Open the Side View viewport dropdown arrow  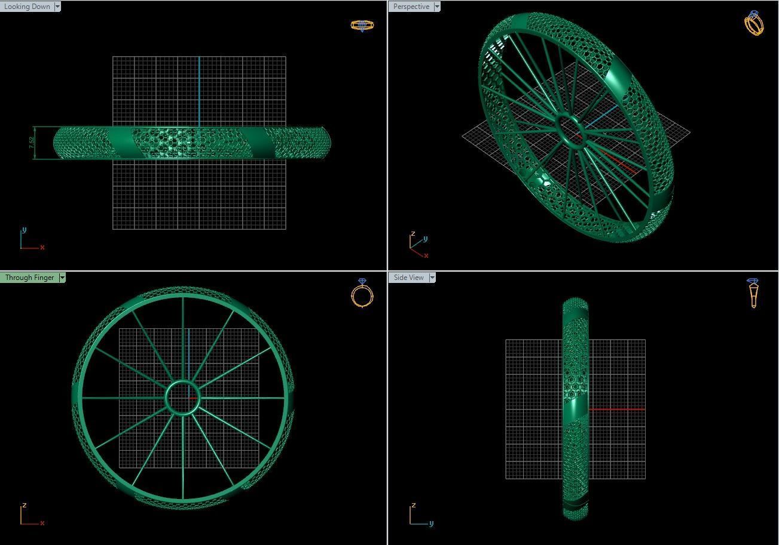[433, 278]
